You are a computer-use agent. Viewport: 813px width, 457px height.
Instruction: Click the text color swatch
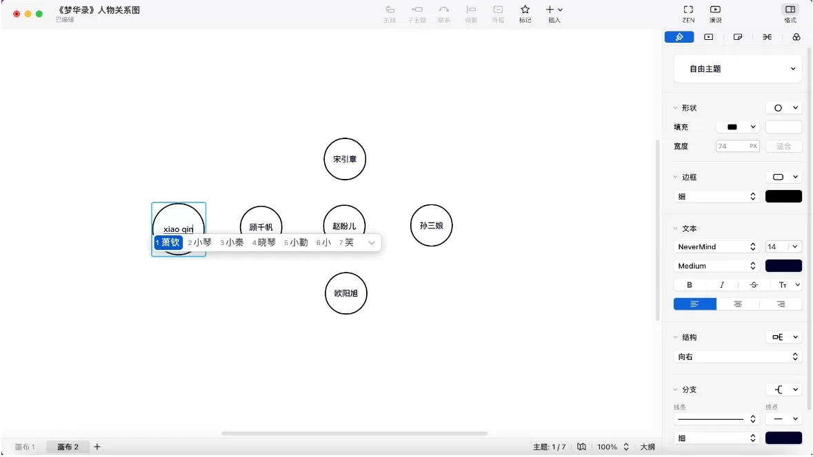point(783,266)
